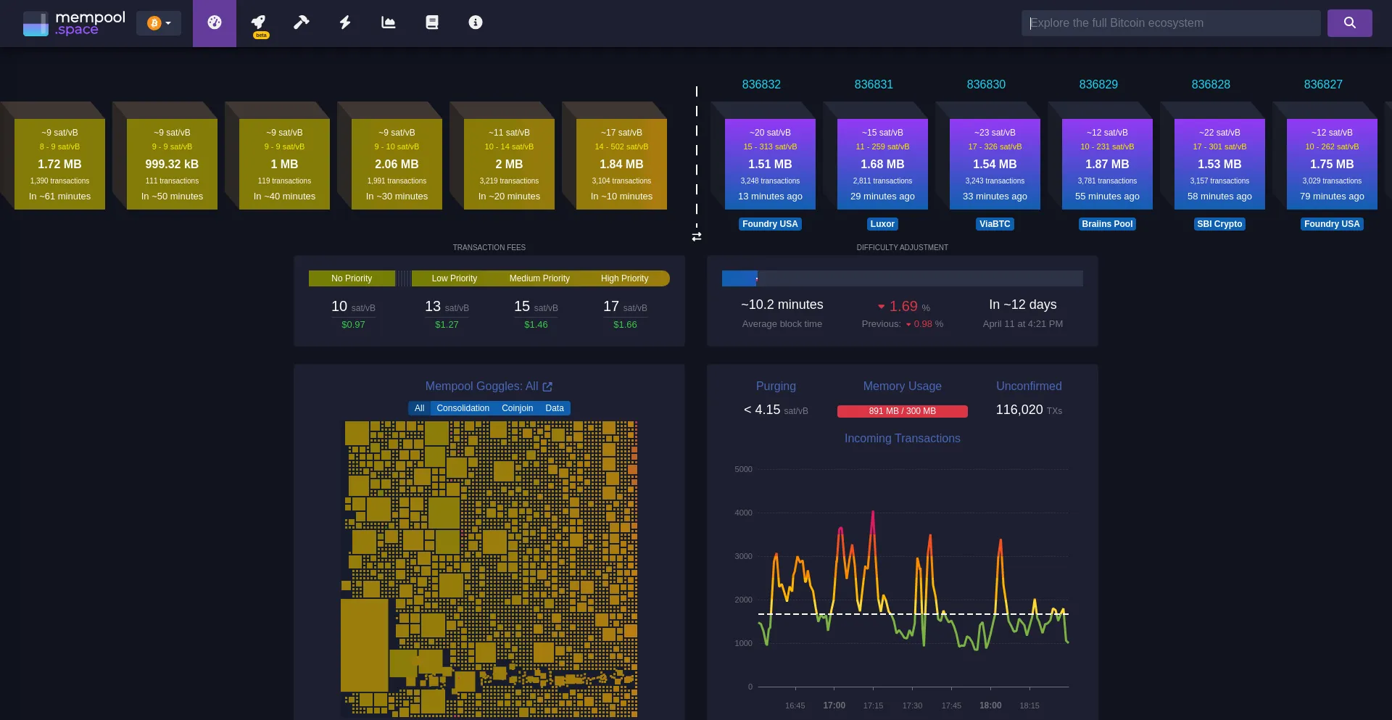Click the SBI Crypto pool tag
Screen dimensions: 1392x720
[x=1219, y=224]
